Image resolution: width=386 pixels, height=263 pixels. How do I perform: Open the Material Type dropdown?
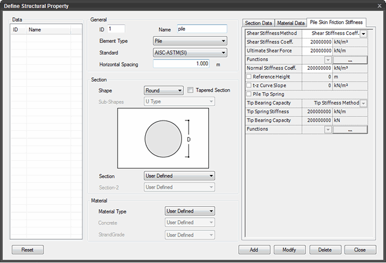tap(190, 211)
